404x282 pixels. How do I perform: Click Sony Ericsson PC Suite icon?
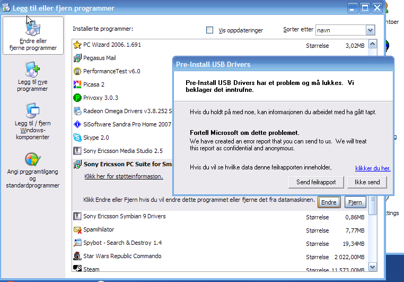click(77, 164)
